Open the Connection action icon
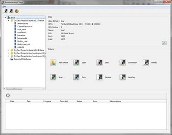This screenshot has width=172, height=135. click(x=122, y=63)
